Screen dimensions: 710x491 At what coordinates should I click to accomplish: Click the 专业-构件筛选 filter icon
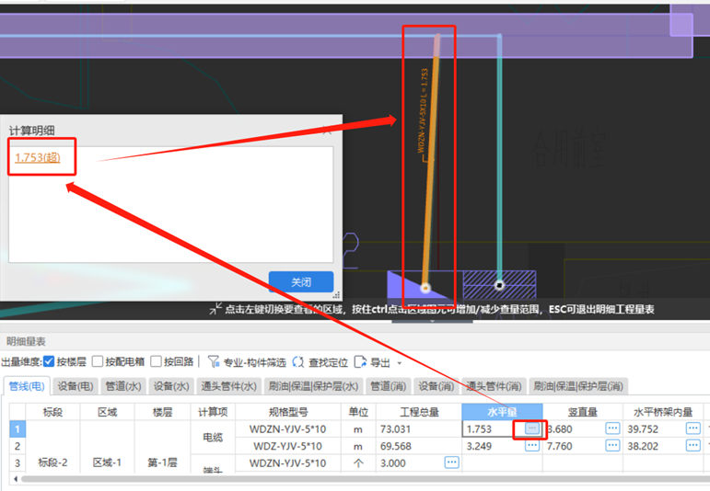tap(214, 362)
